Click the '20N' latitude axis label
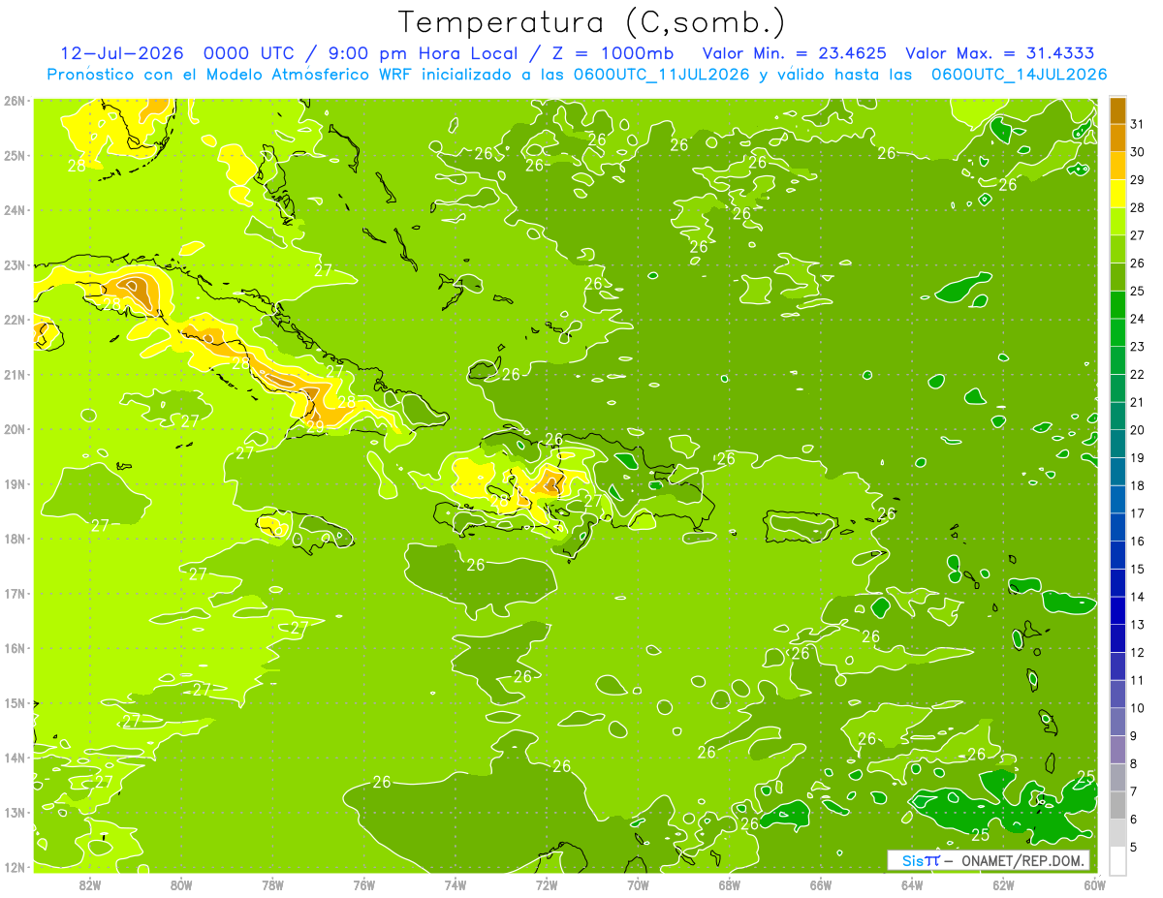 pos(14,429)
